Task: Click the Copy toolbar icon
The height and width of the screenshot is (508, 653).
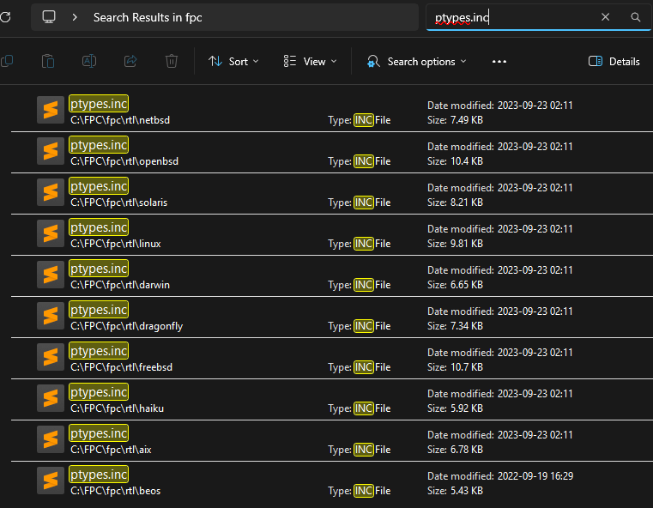Action: tap(7, 61)
